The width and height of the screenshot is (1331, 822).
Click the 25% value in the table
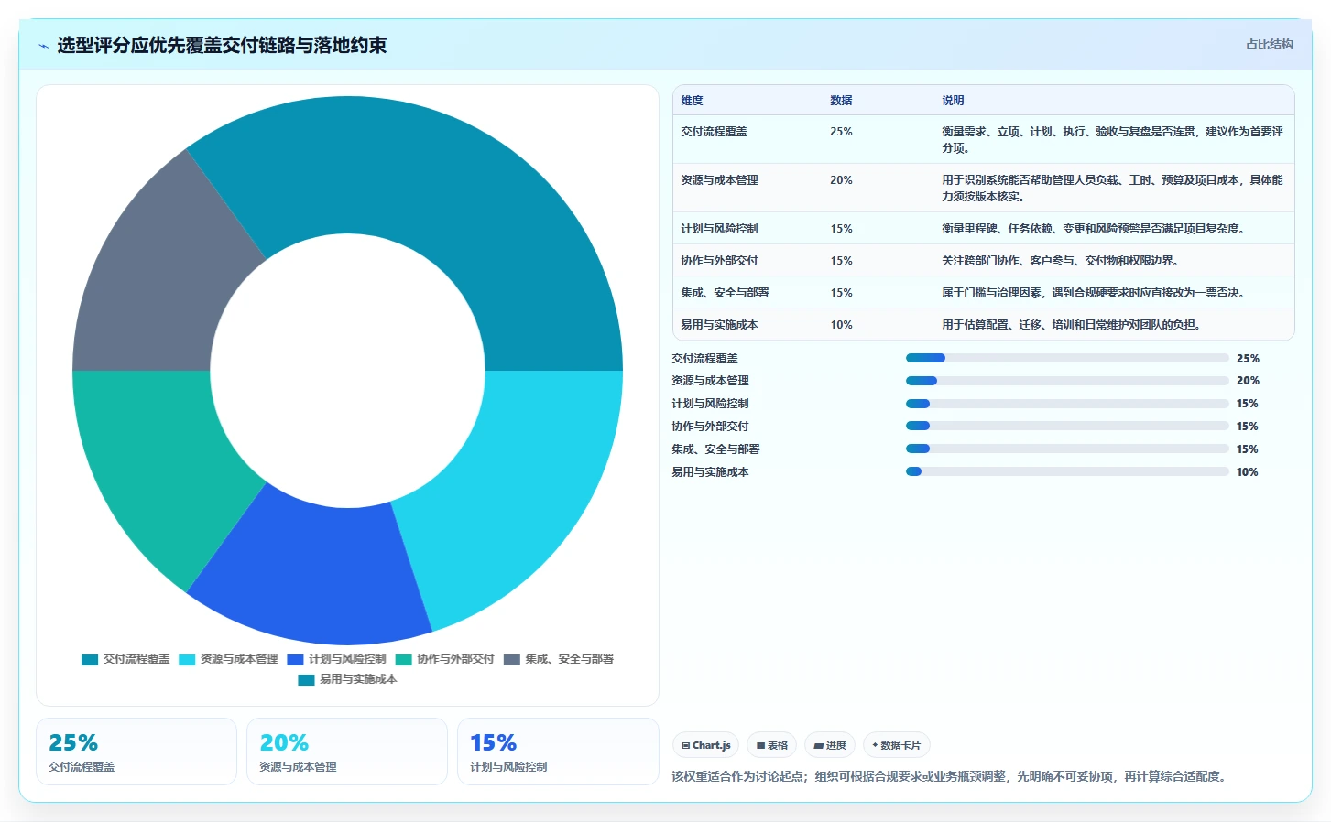tap(841, 132)
